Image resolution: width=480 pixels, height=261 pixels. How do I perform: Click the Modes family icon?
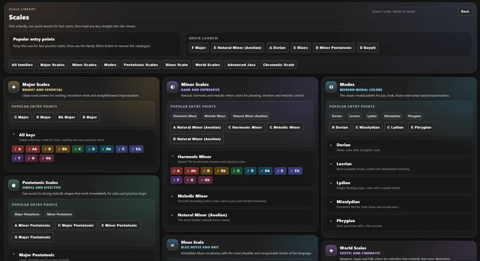pyautogui.click(x=331, y=87)
